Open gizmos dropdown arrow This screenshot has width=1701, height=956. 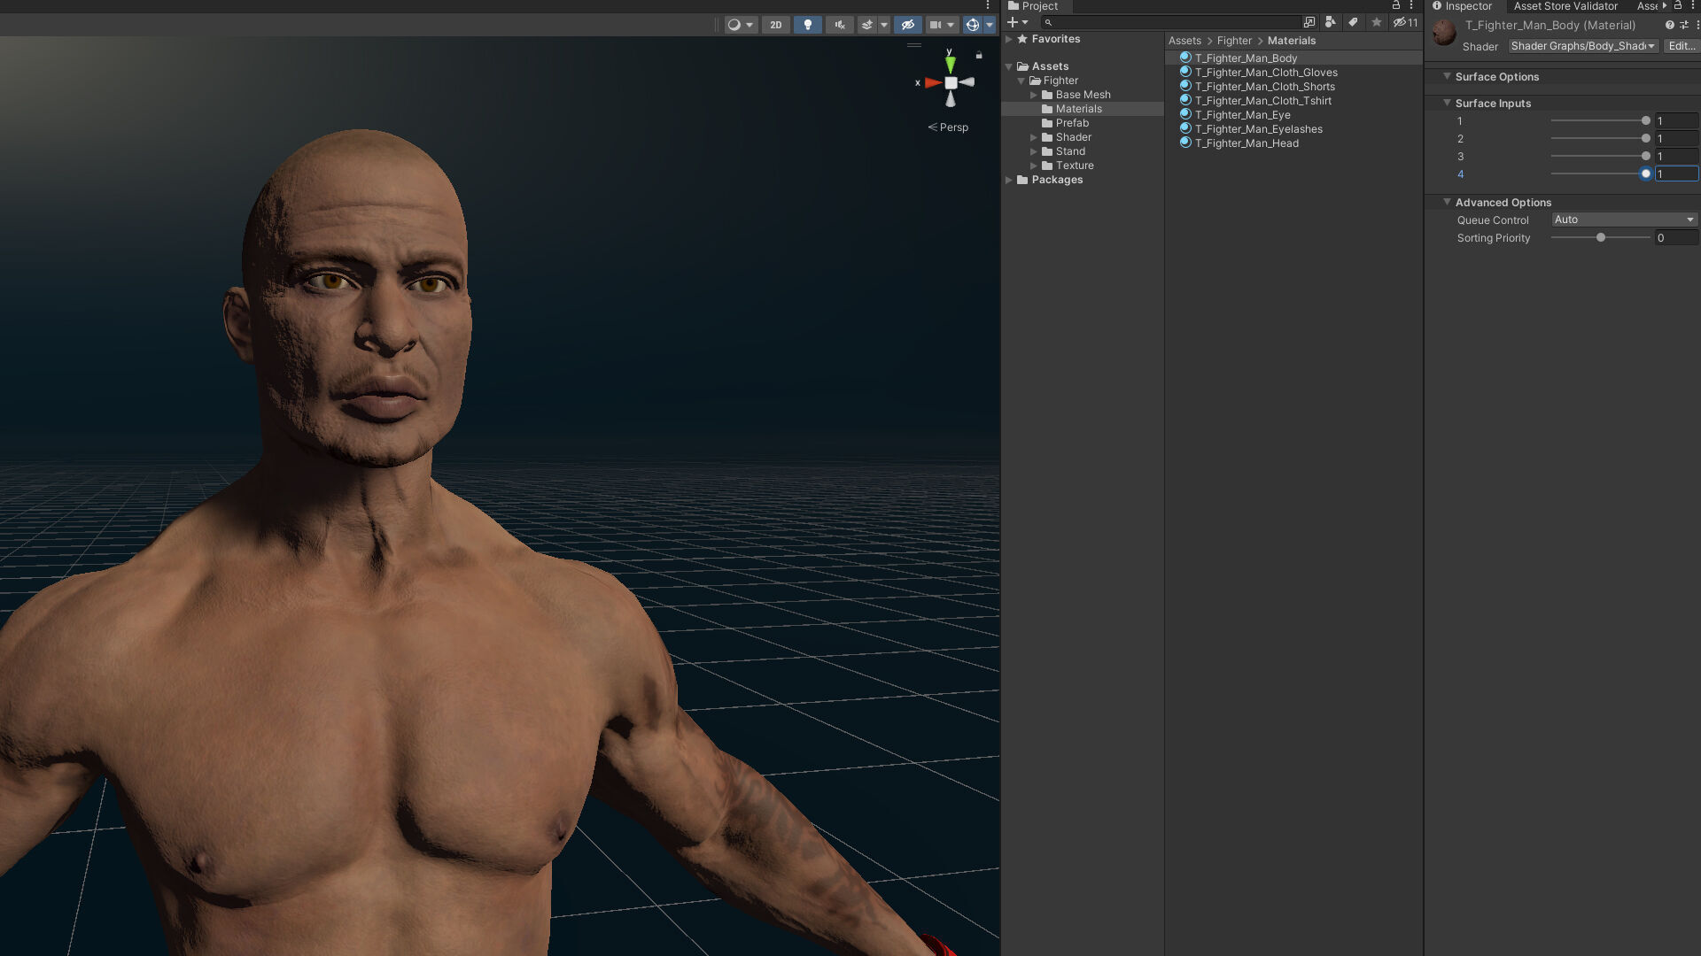(x=990, y=25)
